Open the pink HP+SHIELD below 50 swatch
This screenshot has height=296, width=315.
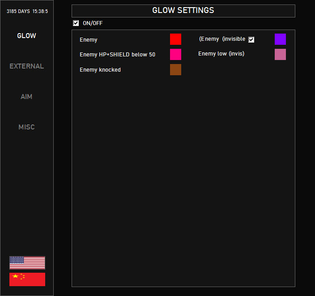tap(175, 55)
